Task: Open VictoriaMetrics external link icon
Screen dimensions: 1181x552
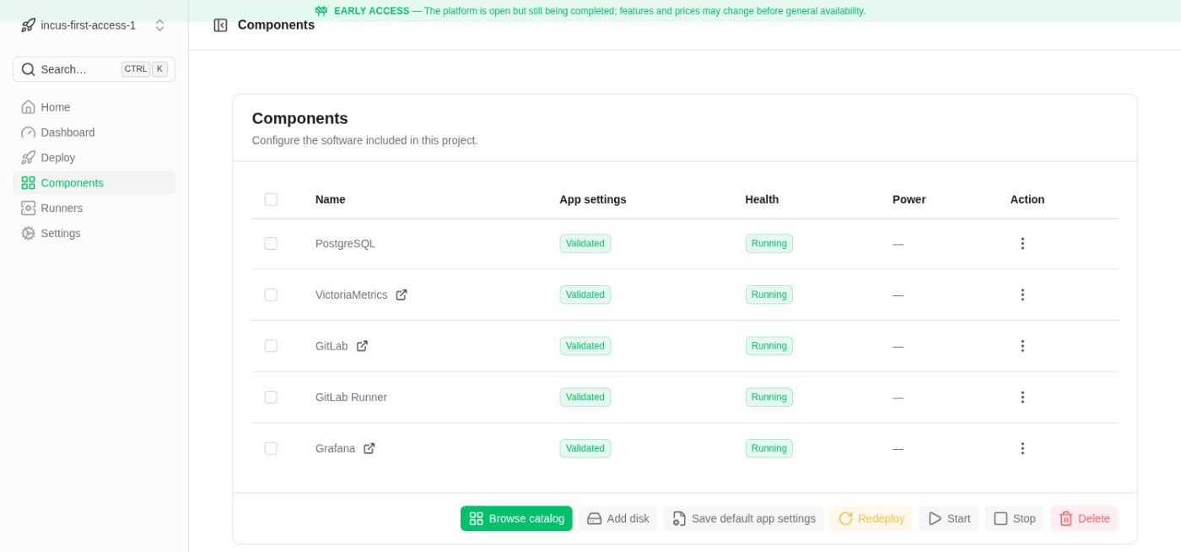Action: (x=402, y=295)
